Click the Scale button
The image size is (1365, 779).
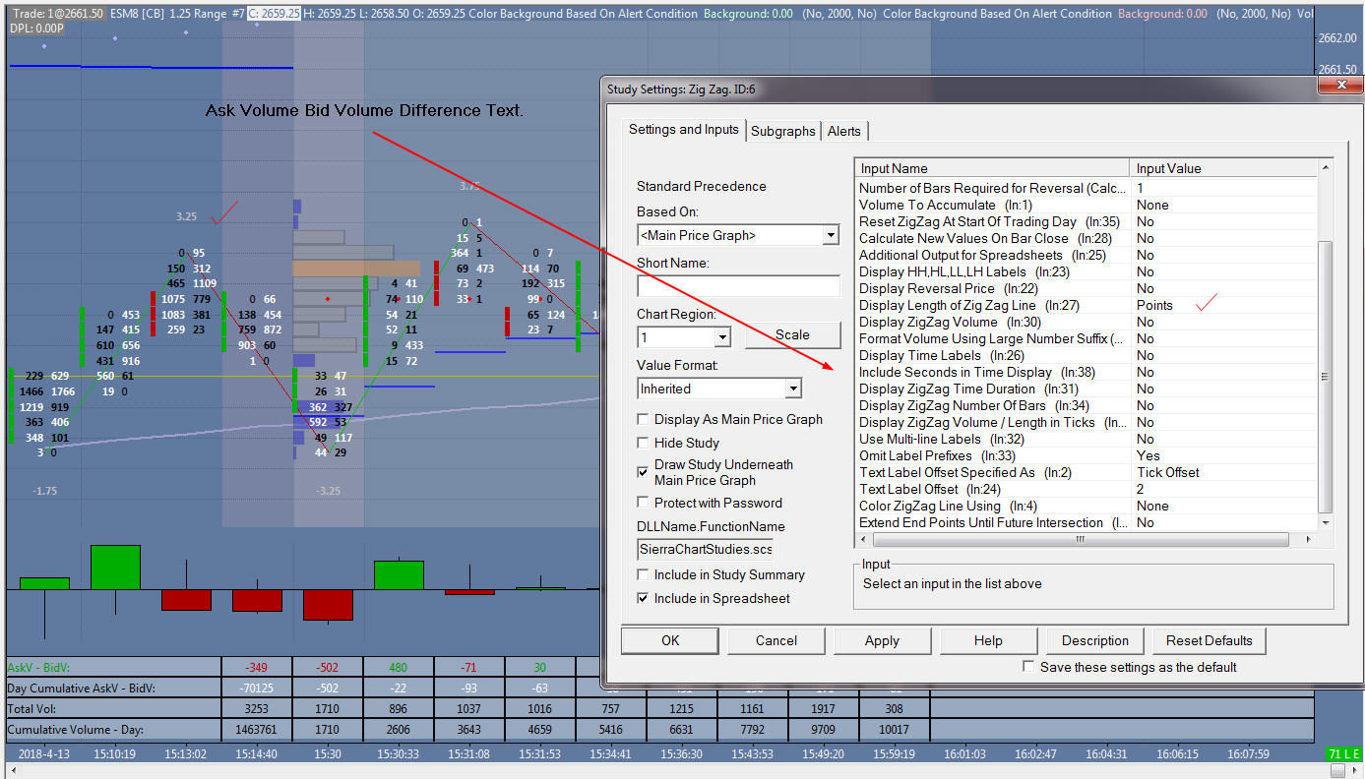792,334
